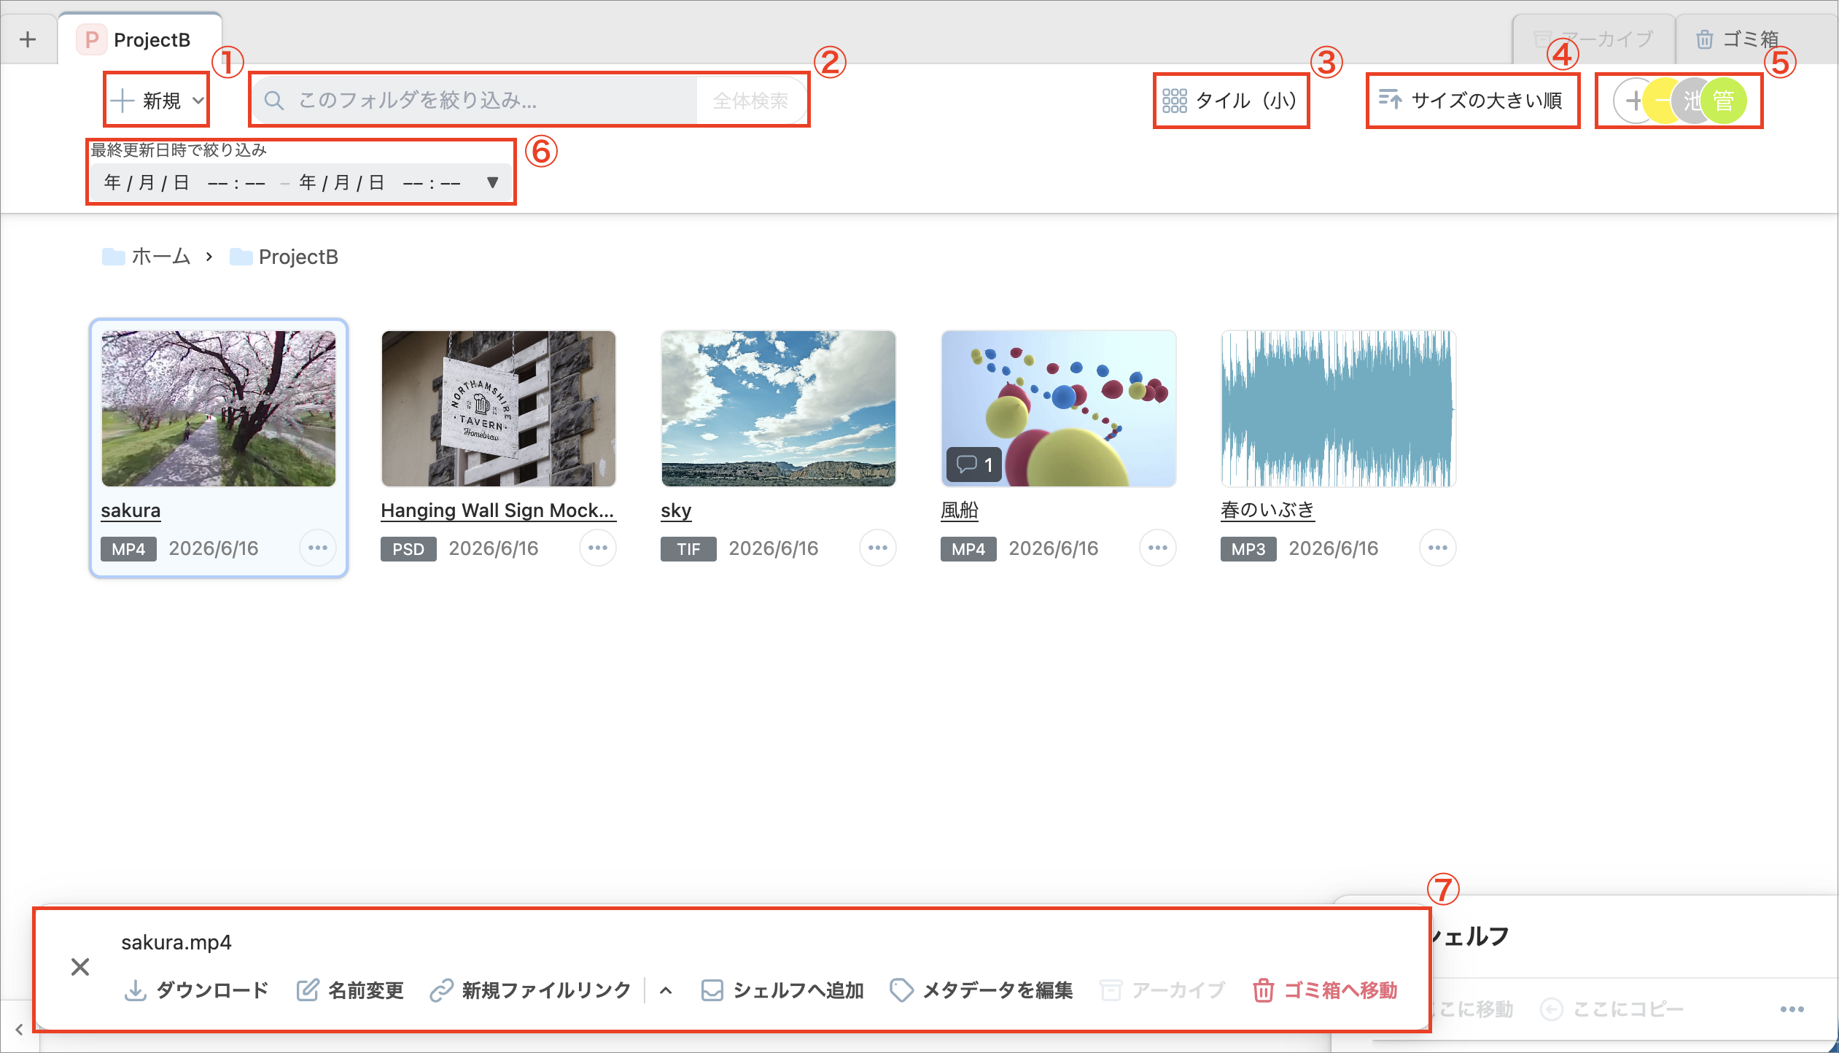Open the sky file name link

676,510
